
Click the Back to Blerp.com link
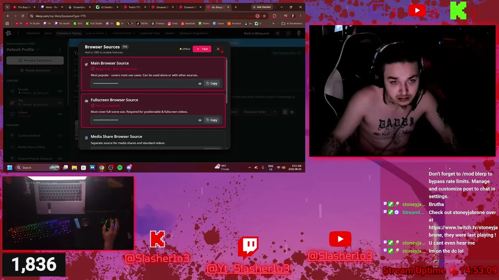pyautogui.click(x=257, y=33)
